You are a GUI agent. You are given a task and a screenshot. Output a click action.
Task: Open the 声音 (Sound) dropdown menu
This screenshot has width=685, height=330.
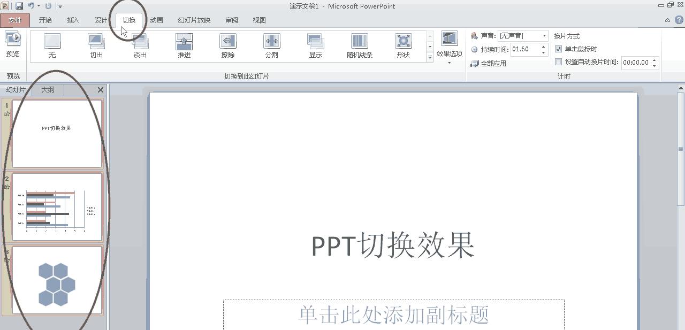(x=544, y=35)
